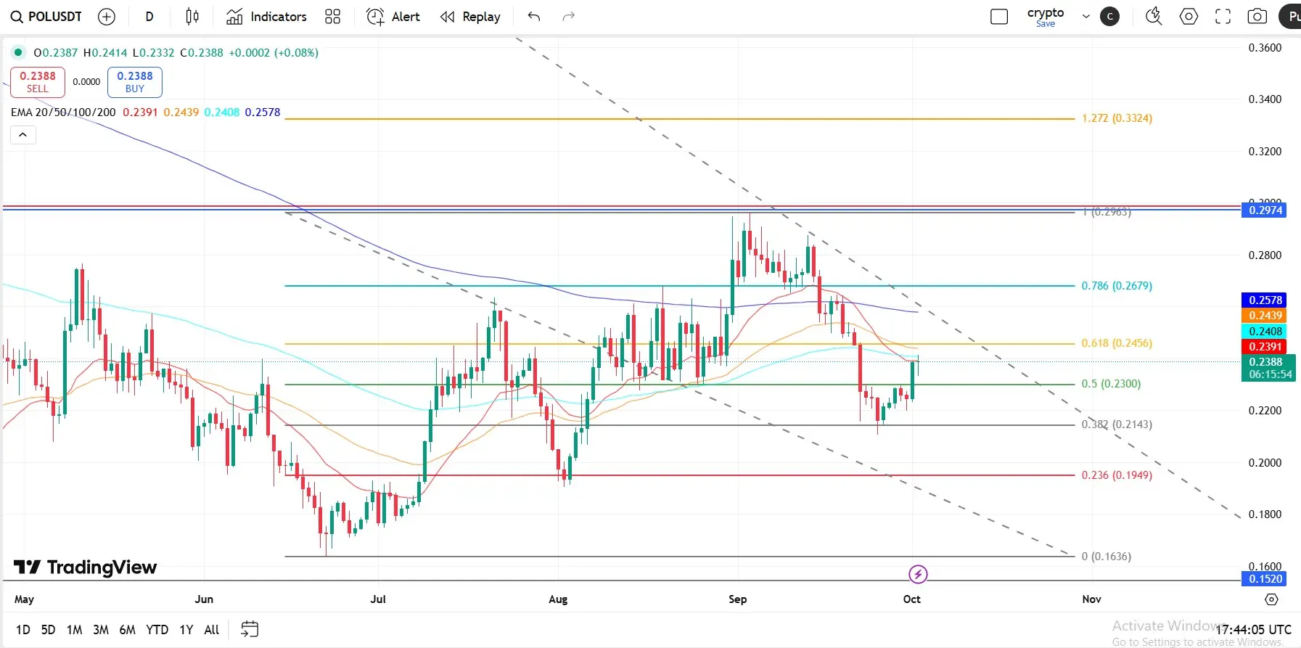The height and width of the screenshot is (648, 1301).
Task: Click the green market status dot
Action: (x=18, y=52)
